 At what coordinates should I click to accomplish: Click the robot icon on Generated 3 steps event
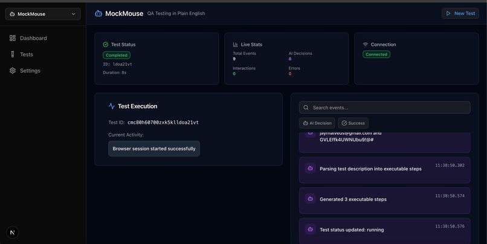(x=310, y=199)
